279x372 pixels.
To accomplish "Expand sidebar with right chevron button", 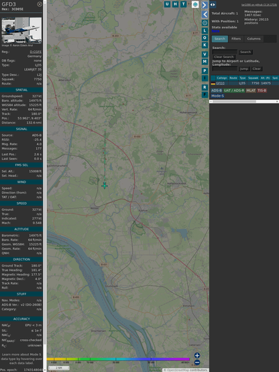I will [x=205, y=5].
